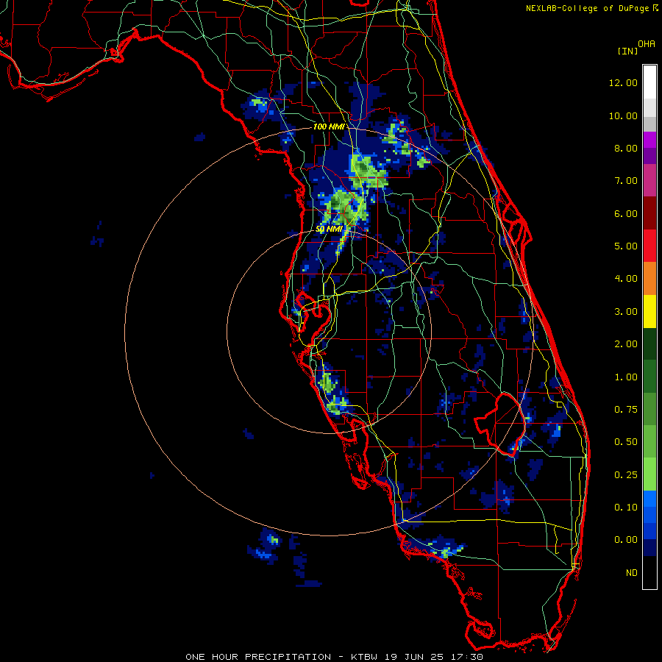Image resolution: width=662 pixels, height=662 pixels.
Task: Click the One Hour Precipitation KTBW title
Action: (335, 657)
